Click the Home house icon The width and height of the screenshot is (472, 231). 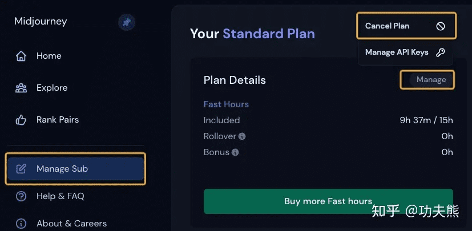click(21, 56)
